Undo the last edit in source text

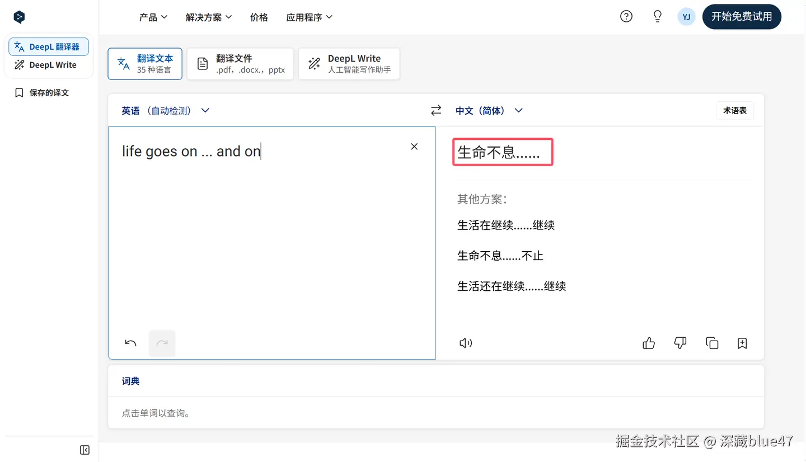coord(130,343)
